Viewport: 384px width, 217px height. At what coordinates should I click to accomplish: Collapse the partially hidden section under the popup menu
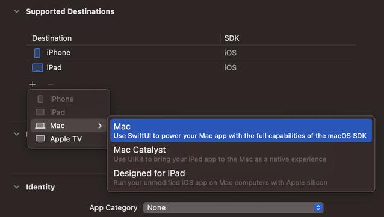click(17, 134)
